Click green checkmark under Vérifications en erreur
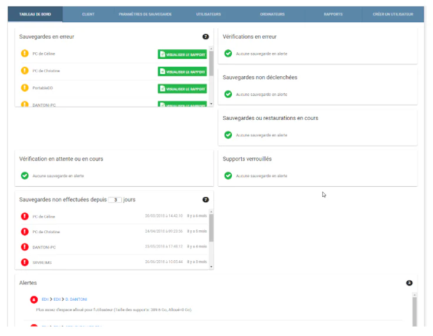Image resolution: width=433 pixels, height=336 pixels. click(228, 53)
